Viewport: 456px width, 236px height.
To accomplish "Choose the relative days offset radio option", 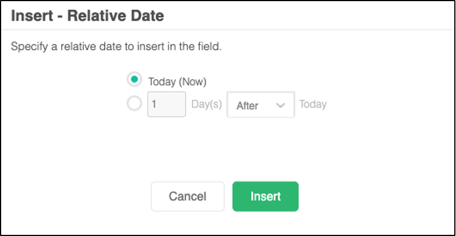I will tap(134, 104).
